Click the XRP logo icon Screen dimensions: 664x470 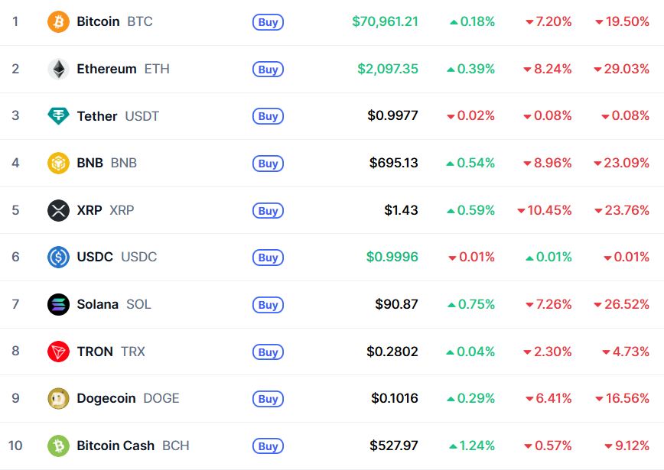58,210
